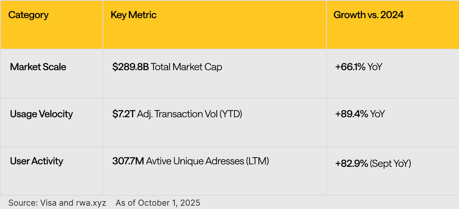Click the +66.1% growth figure

click(350, 67)
